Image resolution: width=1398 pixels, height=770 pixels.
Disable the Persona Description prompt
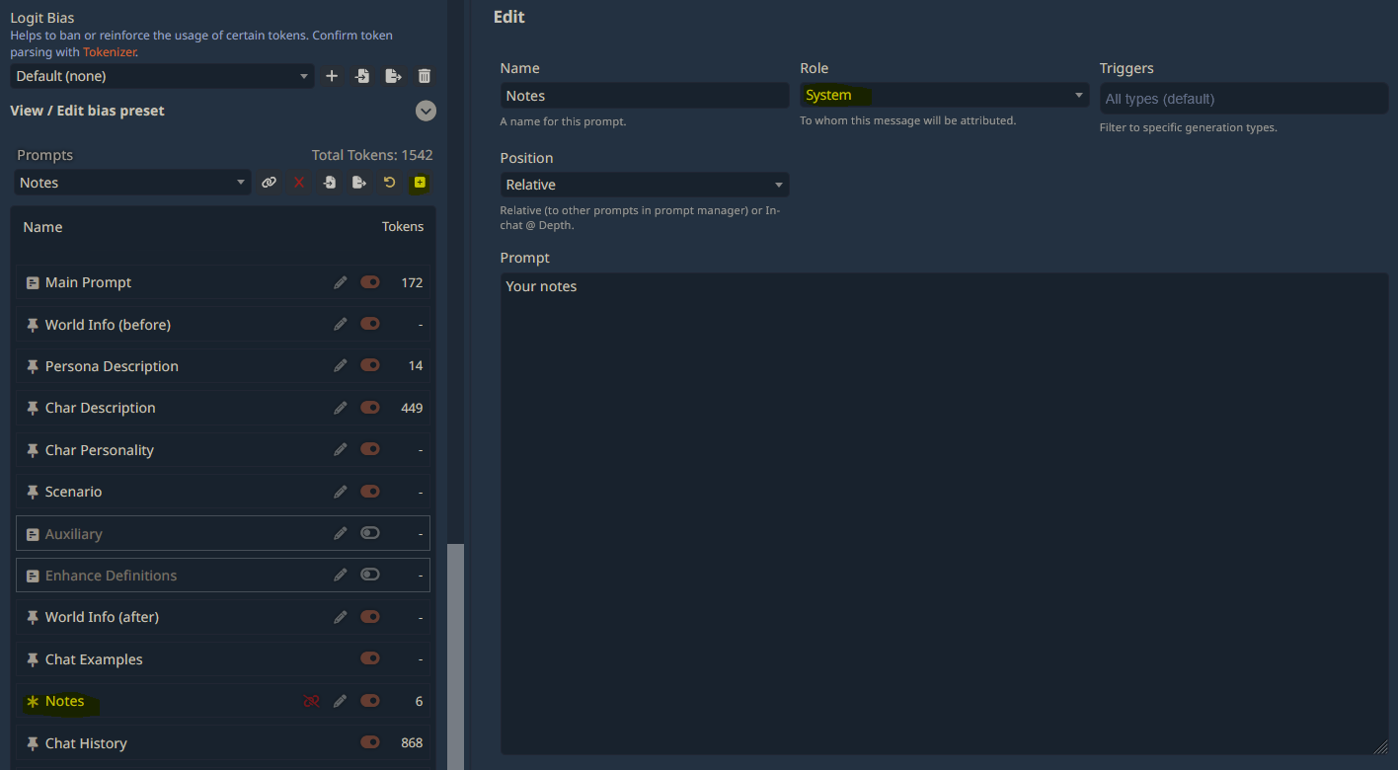(370, 365)
